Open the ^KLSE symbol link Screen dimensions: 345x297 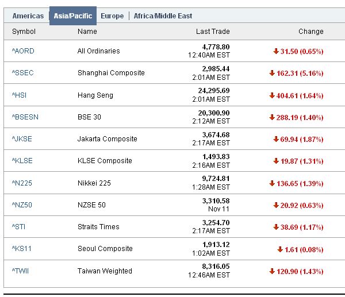point(23,161)
